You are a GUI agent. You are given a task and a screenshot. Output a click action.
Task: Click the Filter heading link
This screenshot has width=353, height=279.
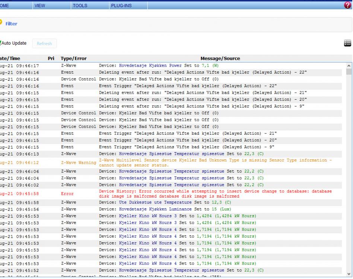(11, 24)
